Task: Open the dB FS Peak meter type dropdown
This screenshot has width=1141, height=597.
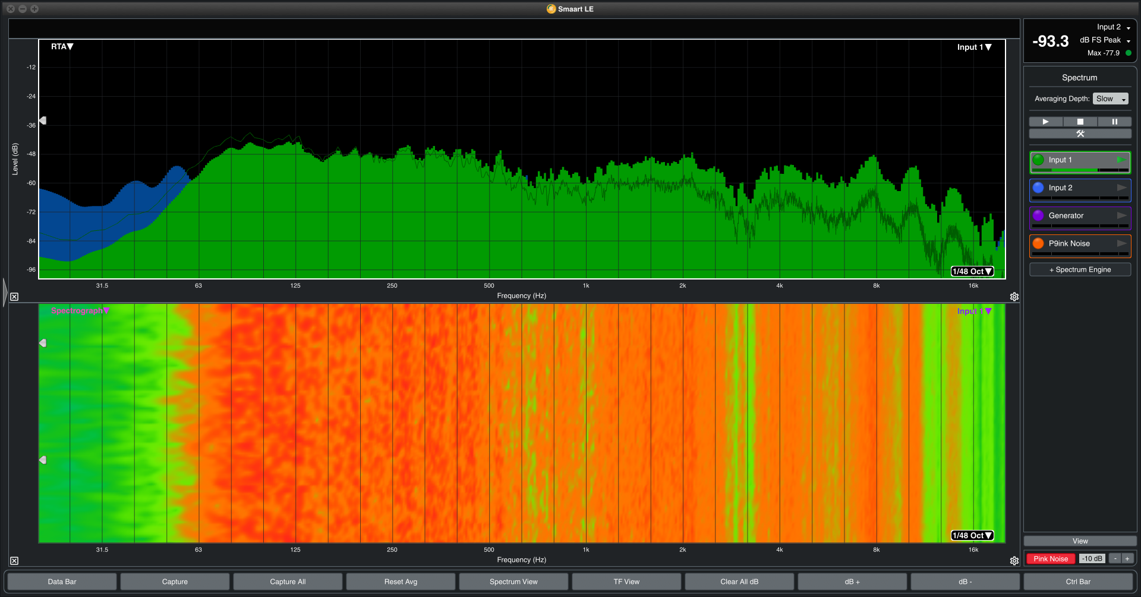Action: coord(1105,40)
